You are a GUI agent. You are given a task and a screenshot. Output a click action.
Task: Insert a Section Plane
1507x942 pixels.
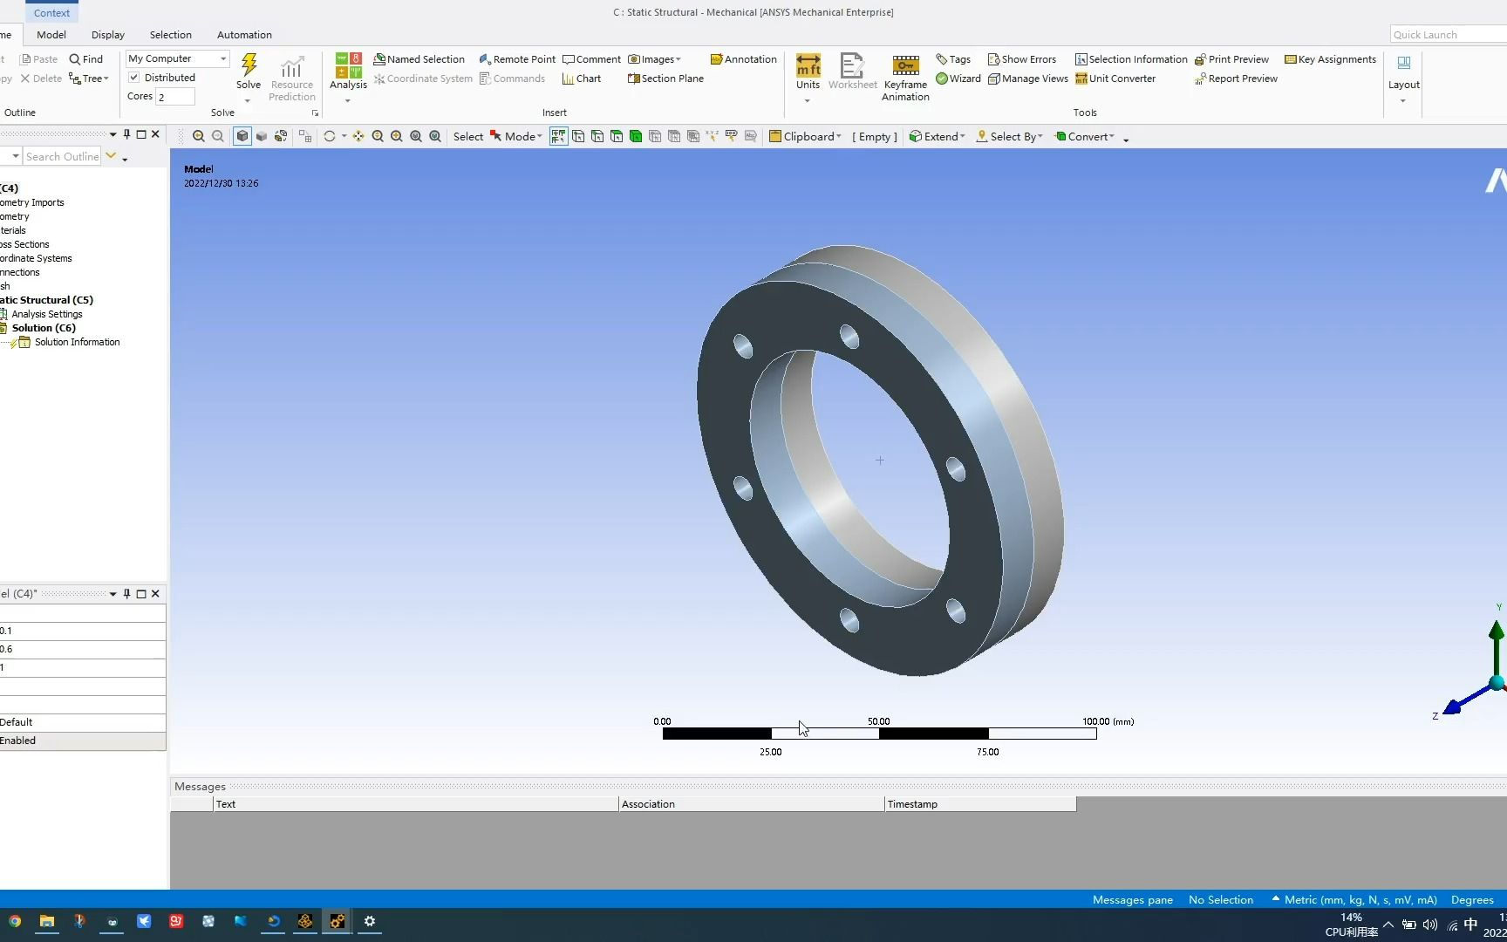[665, 78]
